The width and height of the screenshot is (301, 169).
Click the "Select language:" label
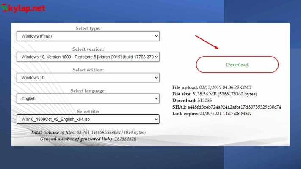click(88, 91)
